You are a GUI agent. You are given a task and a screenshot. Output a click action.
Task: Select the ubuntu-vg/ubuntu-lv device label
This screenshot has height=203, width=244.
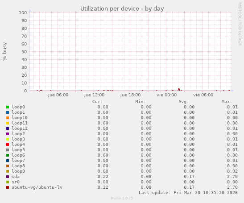coord(37,187)
